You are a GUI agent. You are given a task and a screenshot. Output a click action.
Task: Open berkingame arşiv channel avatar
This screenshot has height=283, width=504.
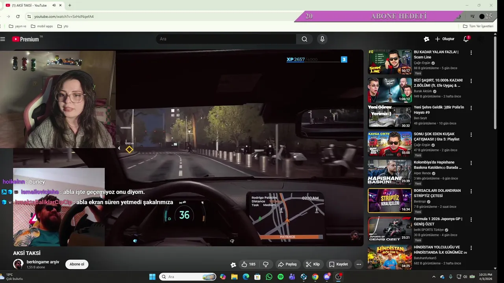(18, 264)
